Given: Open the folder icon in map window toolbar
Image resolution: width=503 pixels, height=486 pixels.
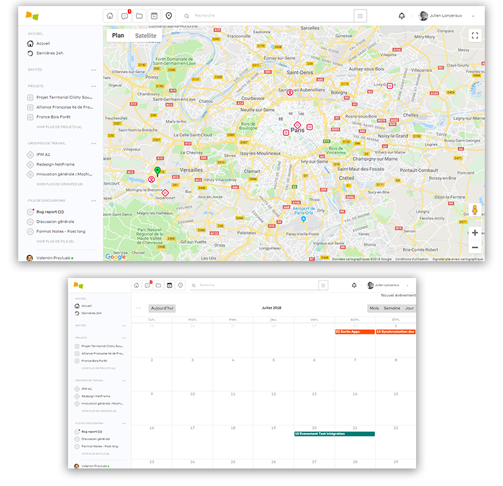Looking at the screenshot, I should [139, 15].
